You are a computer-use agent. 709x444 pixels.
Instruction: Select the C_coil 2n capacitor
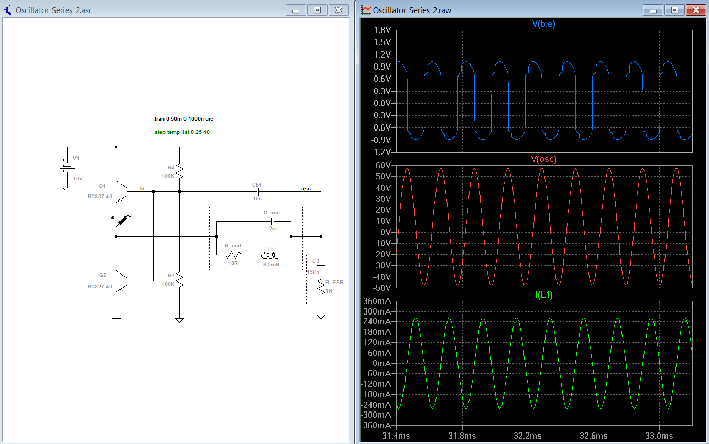pos(272,221)
